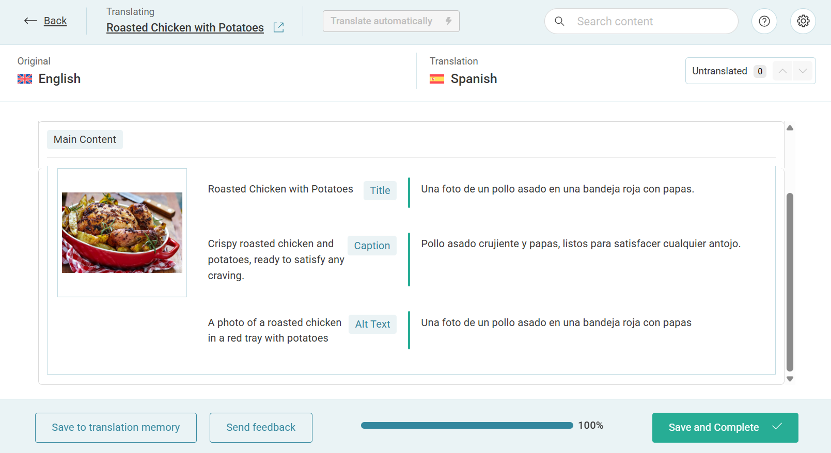Viewport: 831px width, 453px height.
Task: Click the 'Spanish' language label
Action: [474, 79]
